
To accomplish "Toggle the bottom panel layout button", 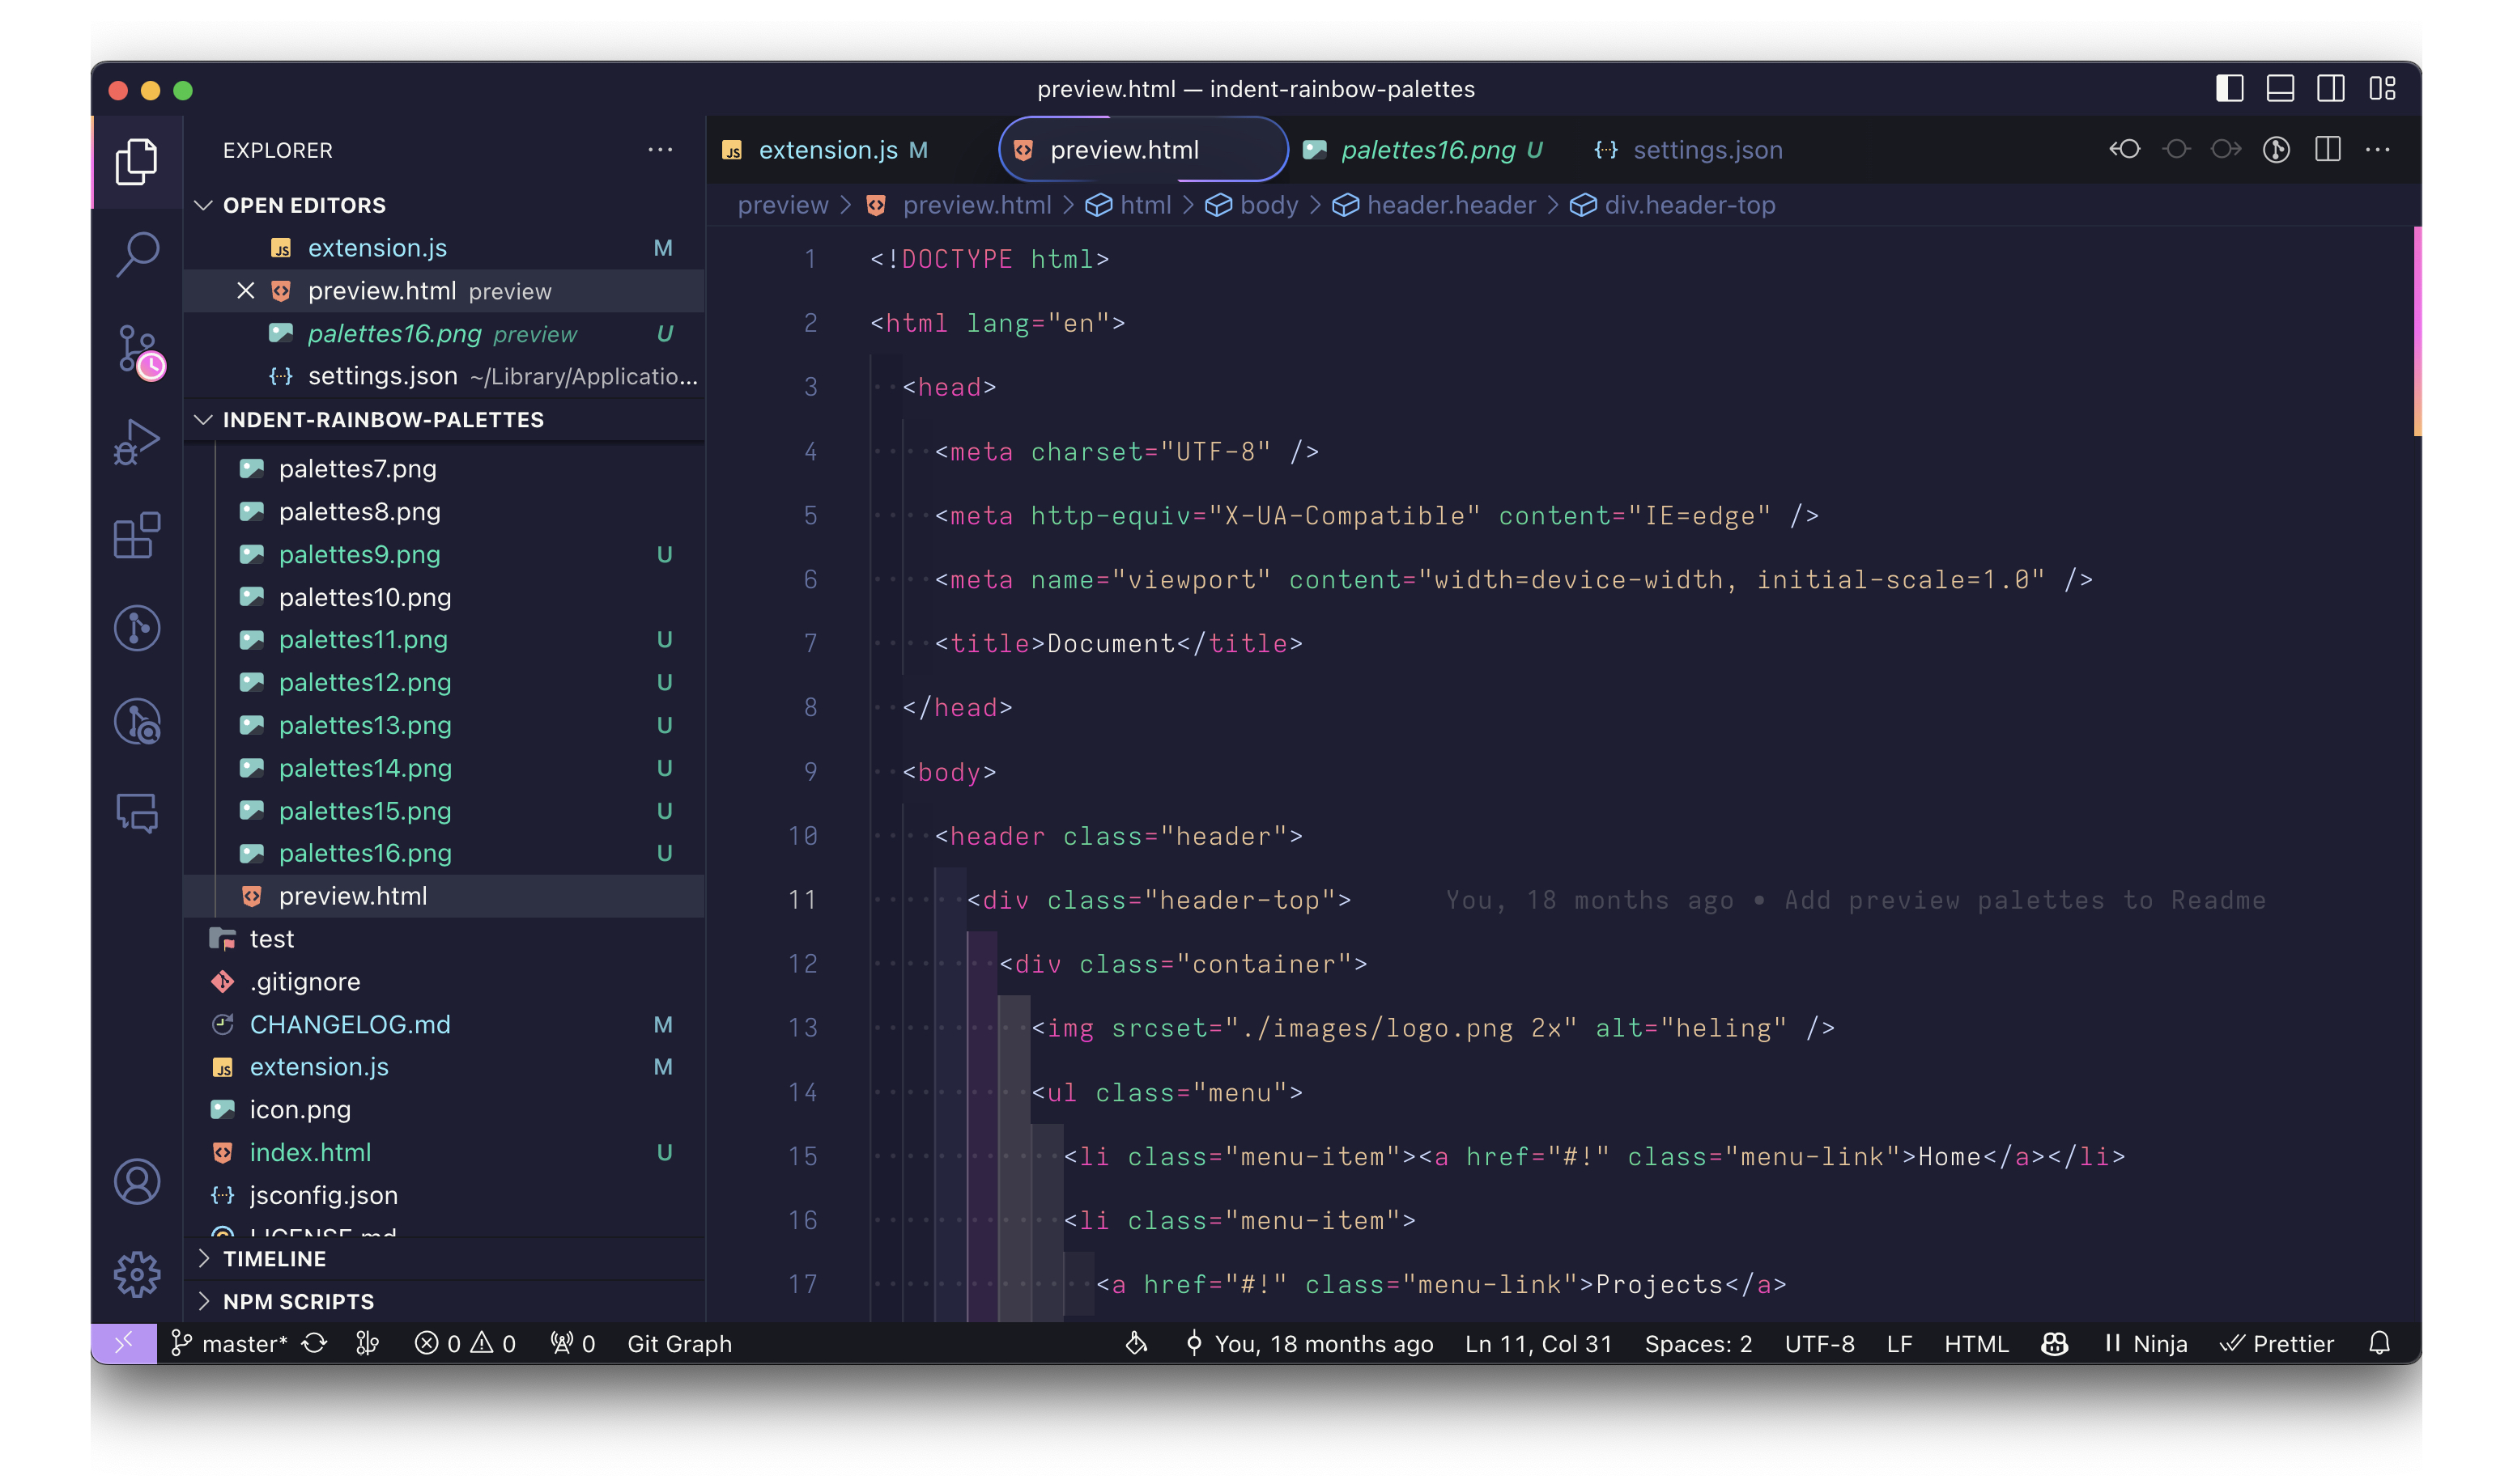I will click(2280, 89).
